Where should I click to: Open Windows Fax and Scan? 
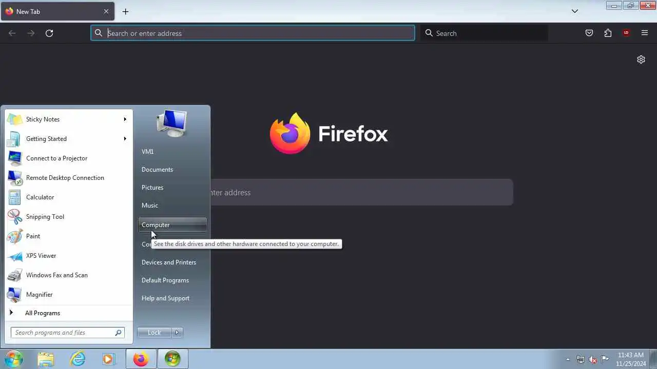point(69,275)
